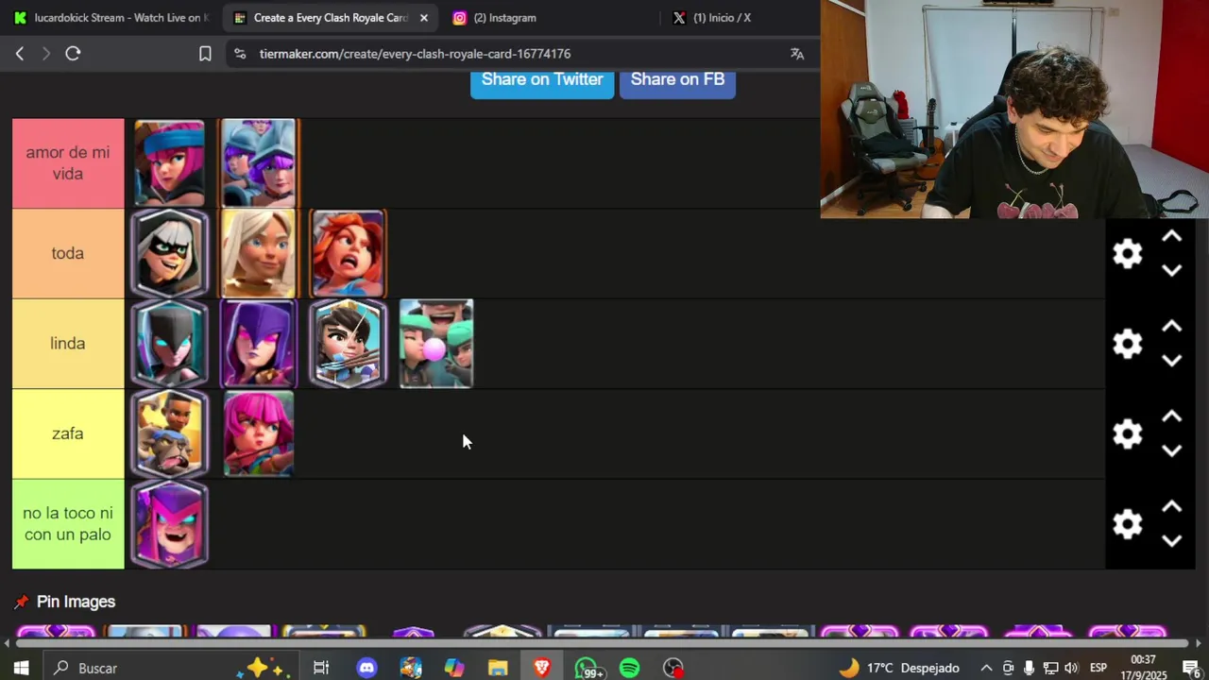Share tier list on FB
The height and width of the screenshot is (680, 1209).
(x=677, y=81)
